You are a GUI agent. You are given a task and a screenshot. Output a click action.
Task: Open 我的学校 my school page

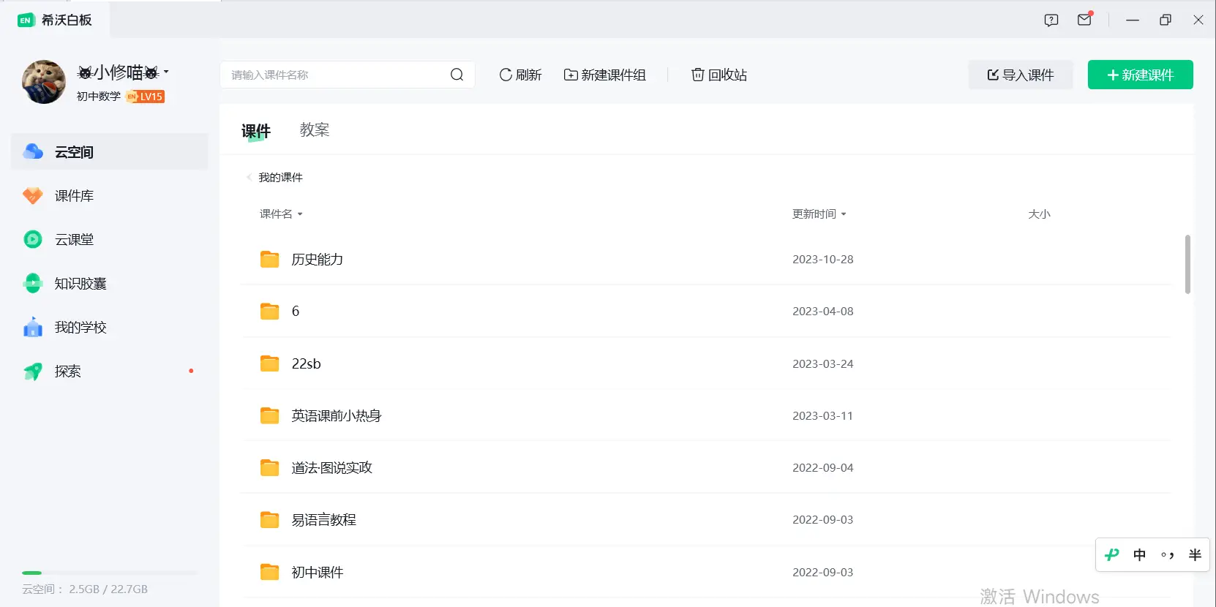(x=80, y=328)
